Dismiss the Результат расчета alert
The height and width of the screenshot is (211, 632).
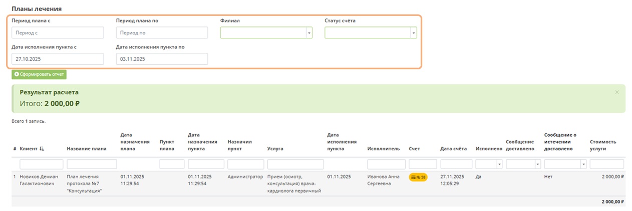click(616, 92)
